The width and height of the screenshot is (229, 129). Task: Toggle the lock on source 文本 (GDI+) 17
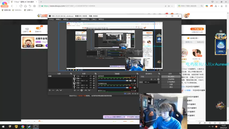tap(94, 76)
